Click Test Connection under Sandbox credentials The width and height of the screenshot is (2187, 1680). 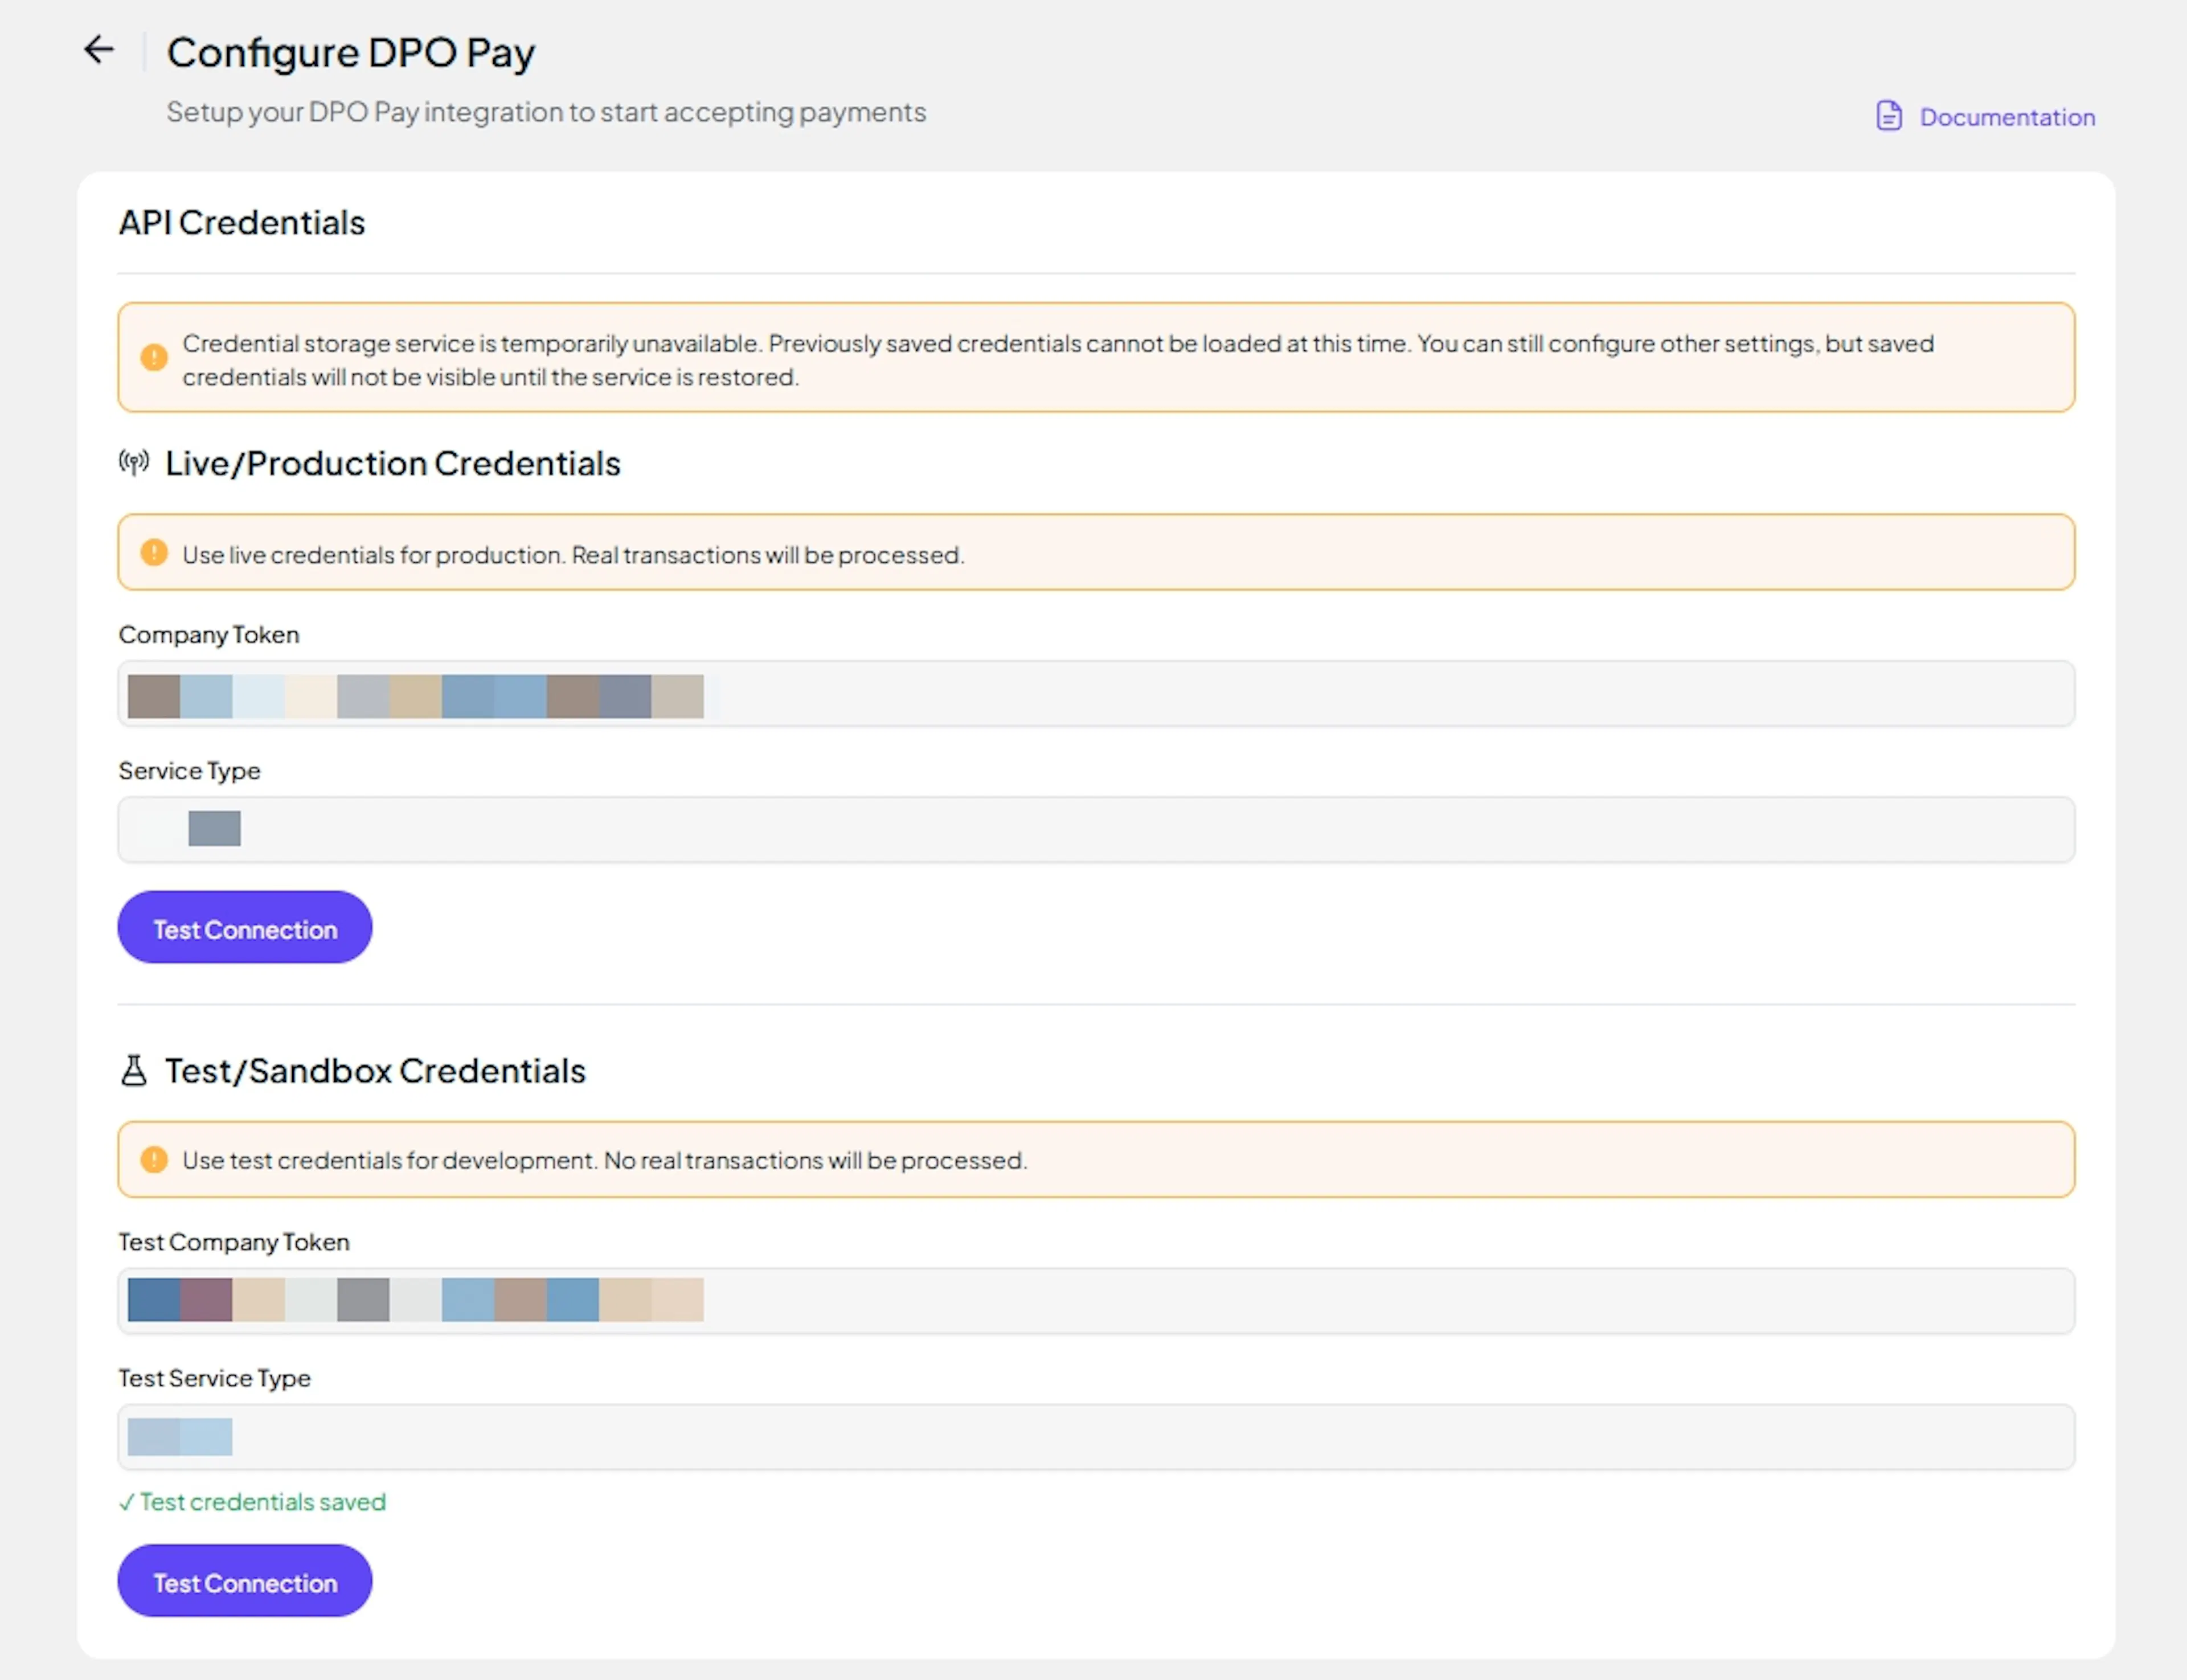[245, 1581]
